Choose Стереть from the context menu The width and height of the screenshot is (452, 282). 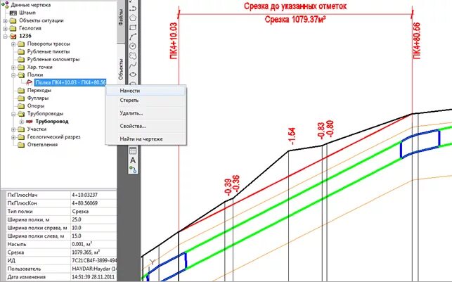coord(146,101)
